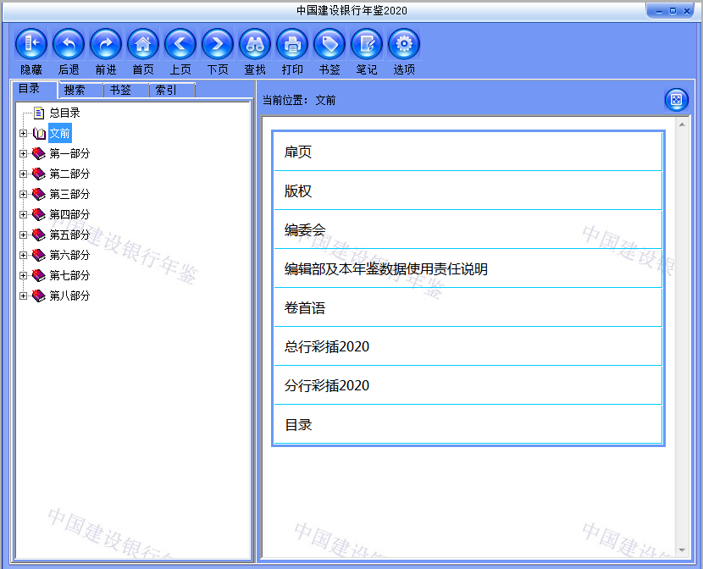703x569 pixels.
Task: Click the red book icon for 第五部分
Action: [x=39, y=235]
